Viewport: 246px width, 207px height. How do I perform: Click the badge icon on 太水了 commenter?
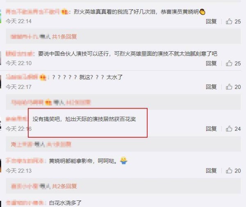[x=43, y=77]
